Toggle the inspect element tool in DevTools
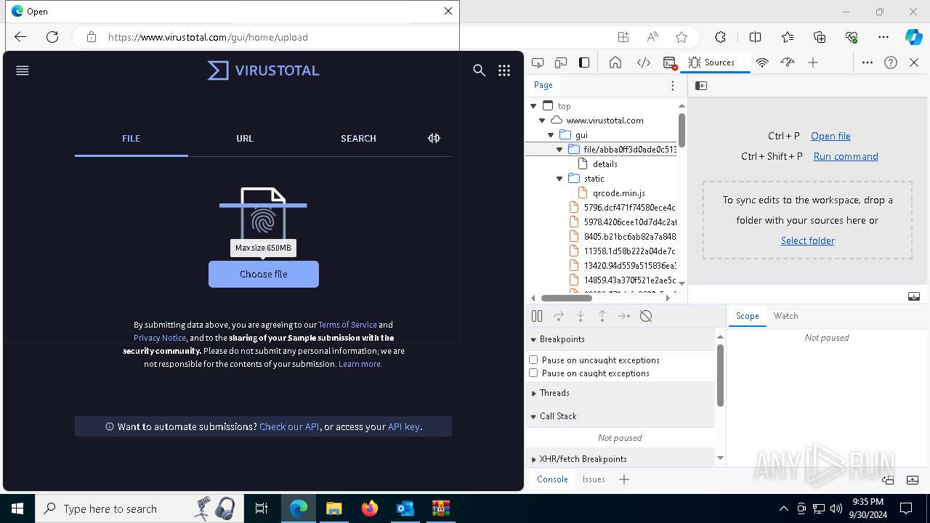Screen dimensions: 930x523 click(x=538, y=62)
